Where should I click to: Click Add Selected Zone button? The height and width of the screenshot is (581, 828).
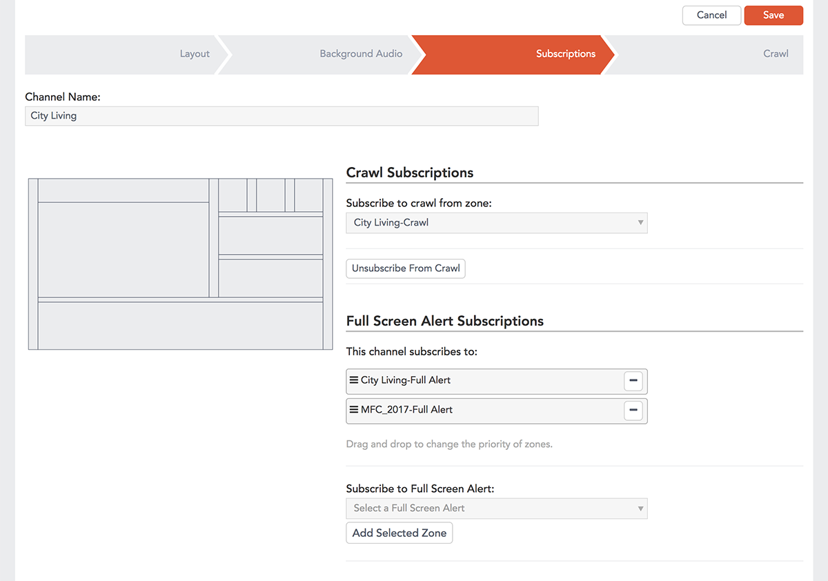399,533
